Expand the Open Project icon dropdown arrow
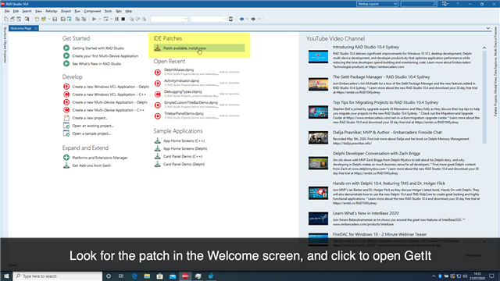The width and height of the screenshot is (500, 281). tap(49, 19)
